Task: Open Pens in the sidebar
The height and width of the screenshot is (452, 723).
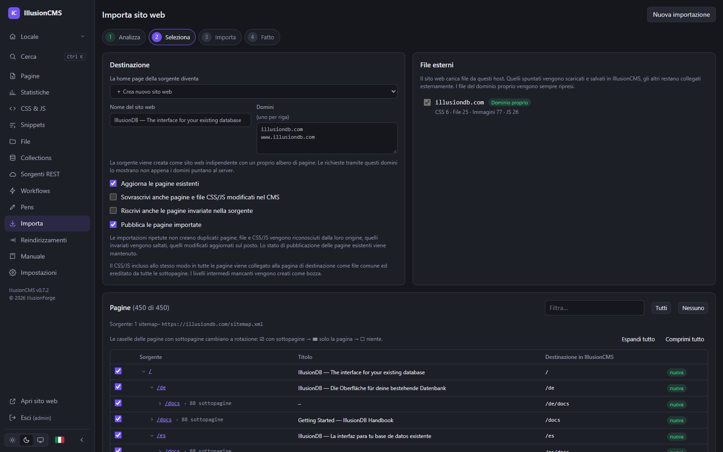Action: pos(47,207)
